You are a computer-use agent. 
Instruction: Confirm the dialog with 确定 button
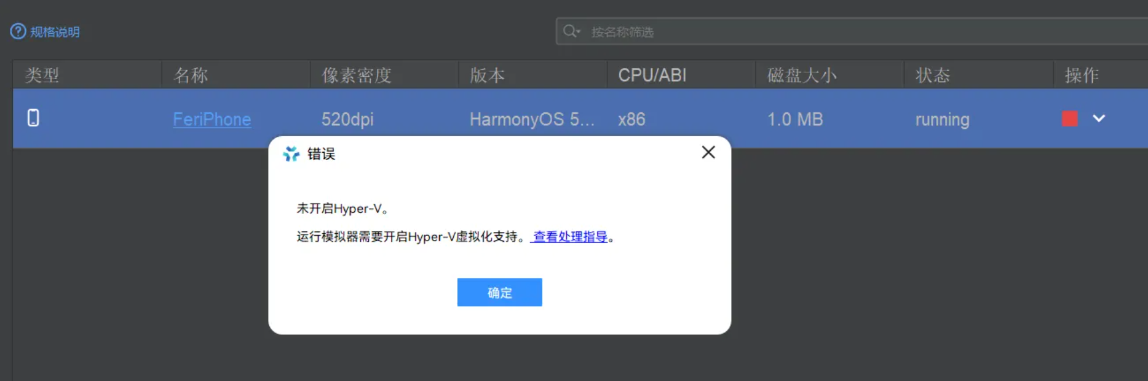pyautogui.click(x=499, y=292)
